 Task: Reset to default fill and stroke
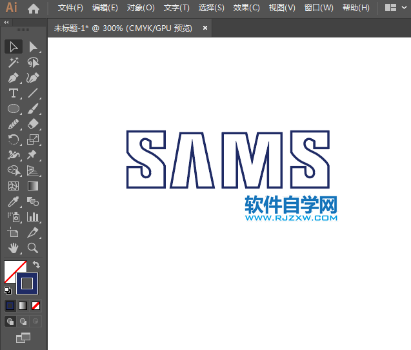(8, 291)
